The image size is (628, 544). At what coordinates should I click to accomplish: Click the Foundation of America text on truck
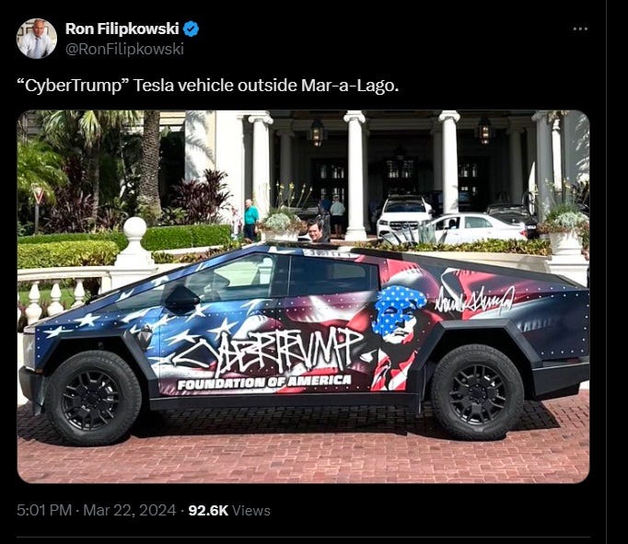264,382
